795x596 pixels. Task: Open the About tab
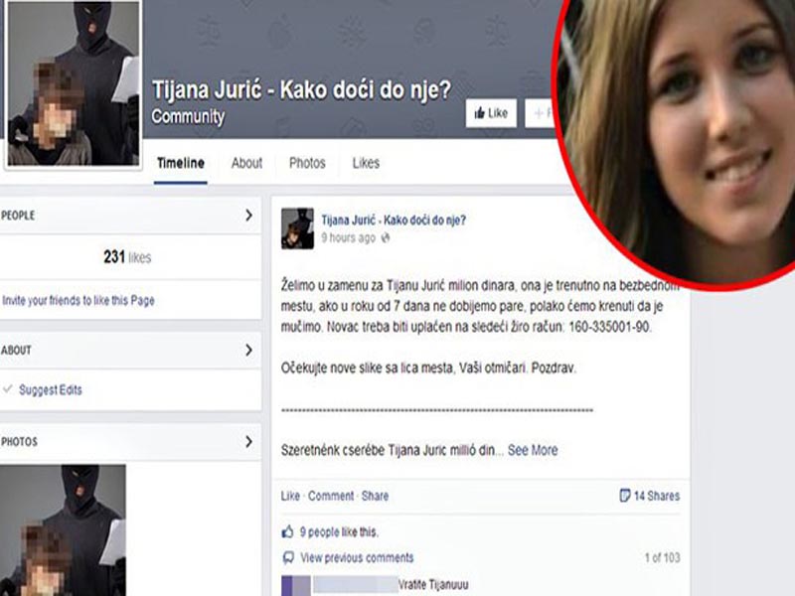(245, 163)
